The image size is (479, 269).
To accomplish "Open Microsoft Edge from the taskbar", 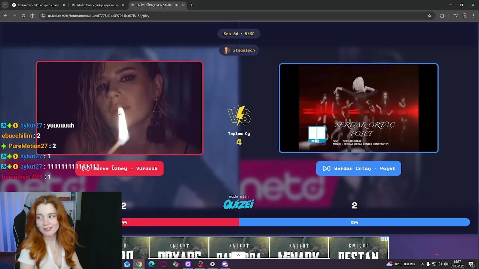I will pos(151,264).
